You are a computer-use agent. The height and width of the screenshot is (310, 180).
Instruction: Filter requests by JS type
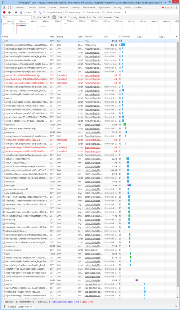point(65,17)
